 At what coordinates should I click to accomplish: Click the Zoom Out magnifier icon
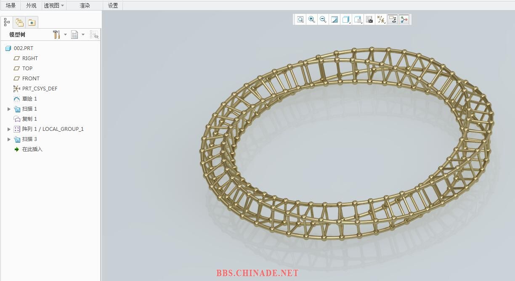323,19
